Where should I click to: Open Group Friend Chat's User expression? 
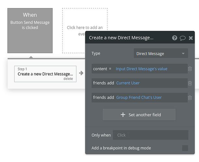[x=139, y=98]
